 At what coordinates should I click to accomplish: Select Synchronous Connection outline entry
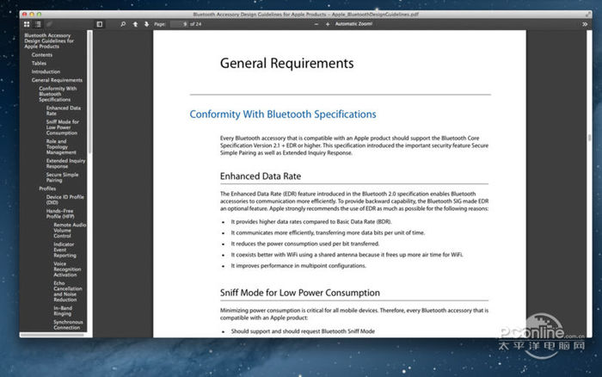click(68, 324)
